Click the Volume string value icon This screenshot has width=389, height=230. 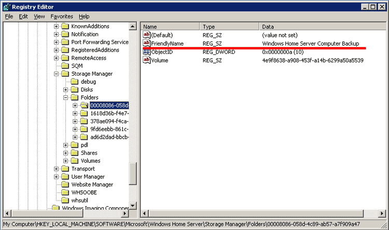click(147, 60)
